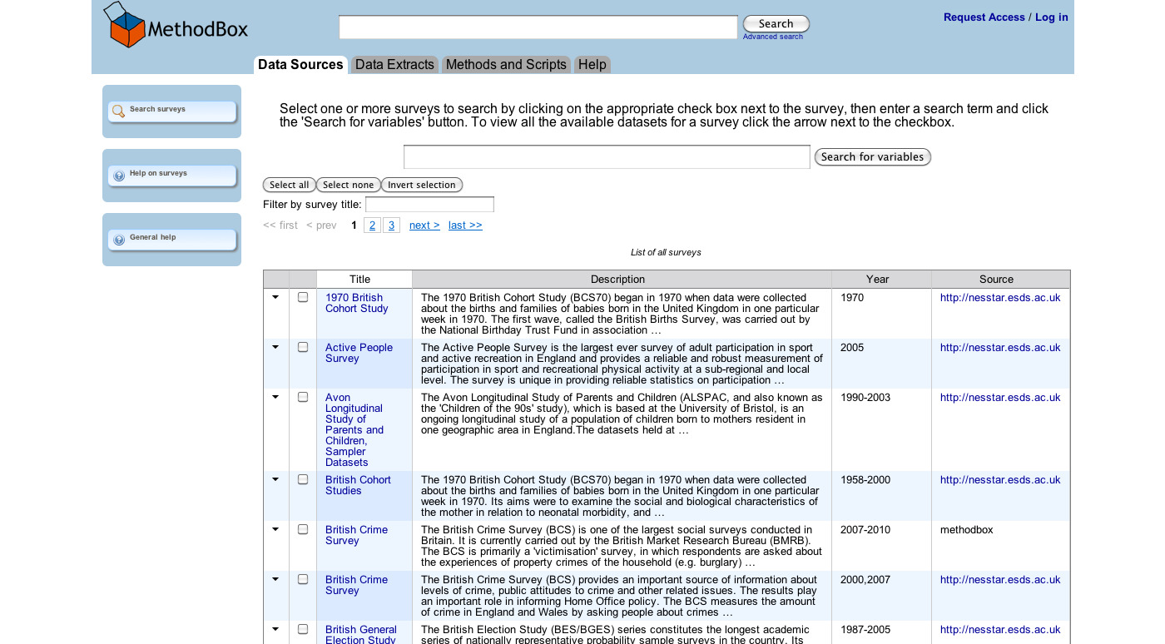
Task: Expand the Active People Survey datasets arrow
Action: [x=275, y=347]
